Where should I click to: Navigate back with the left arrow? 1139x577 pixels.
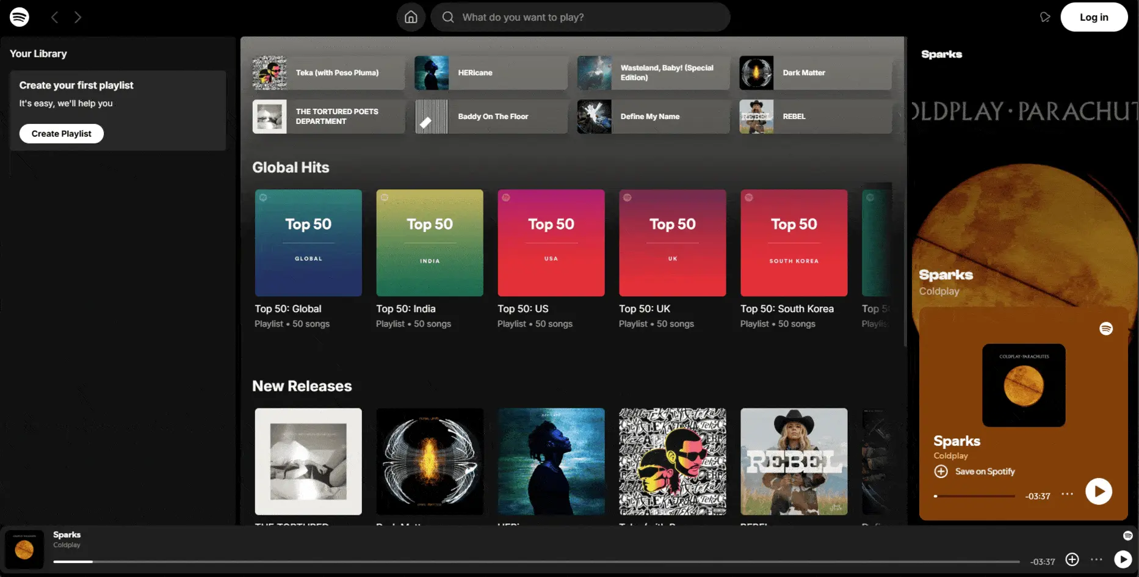54,16
